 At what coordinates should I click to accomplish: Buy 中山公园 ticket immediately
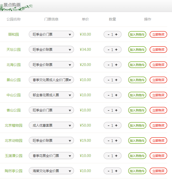[158, 95]
